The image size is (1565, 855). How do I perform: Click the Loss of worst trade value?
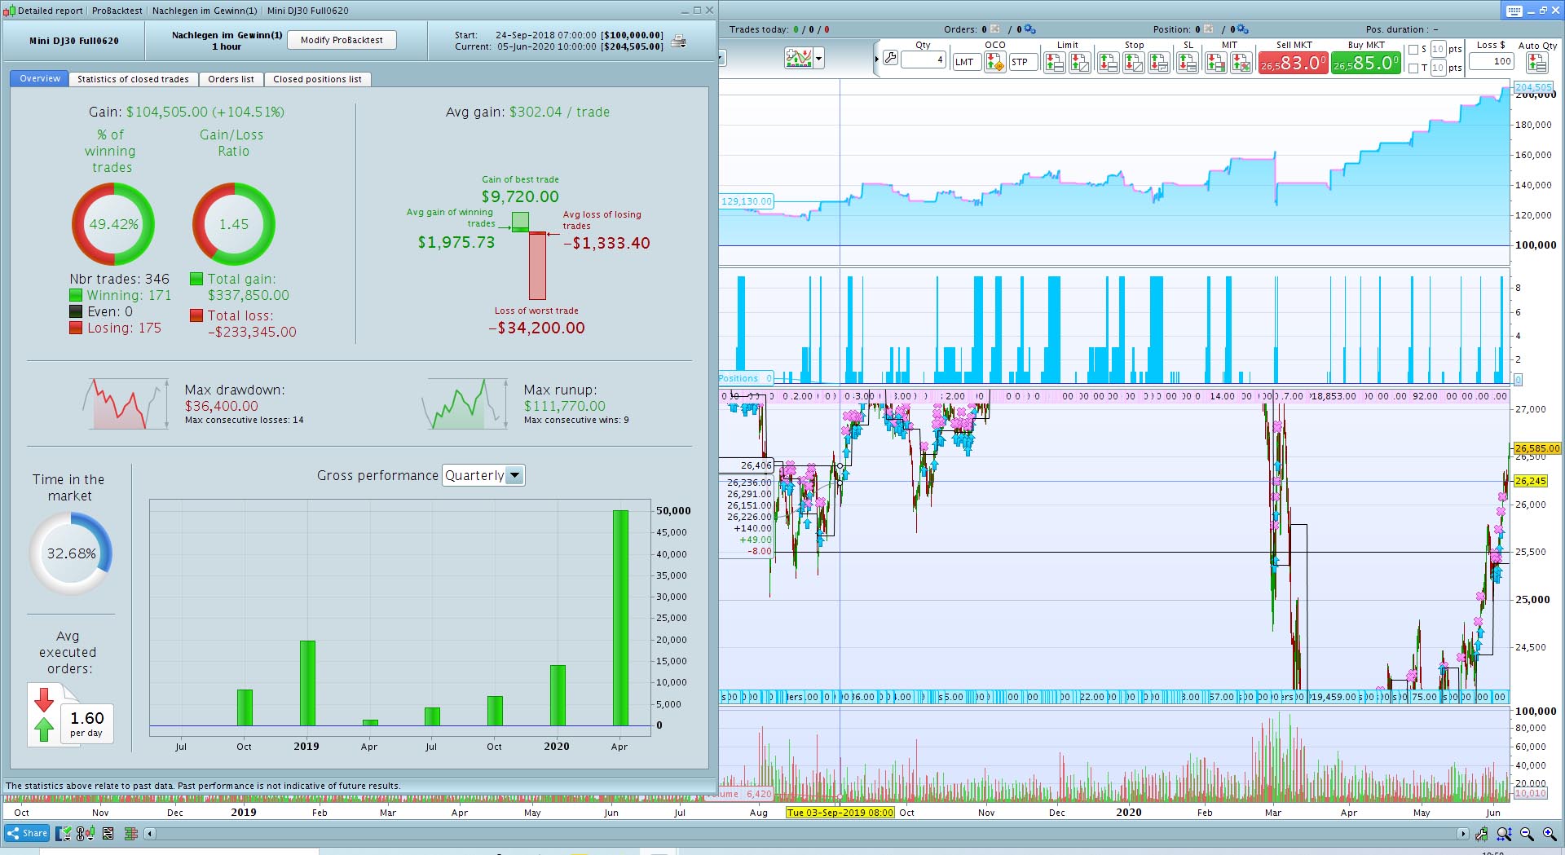click(x=536, y=328)
